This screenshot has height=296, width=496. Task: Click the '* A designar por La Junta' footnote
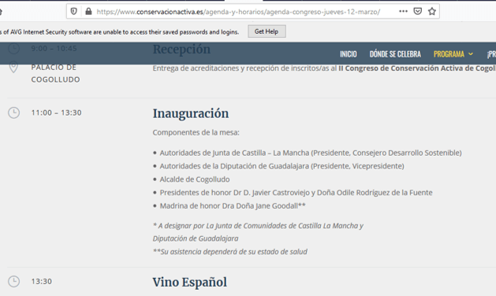pos(258,232)
